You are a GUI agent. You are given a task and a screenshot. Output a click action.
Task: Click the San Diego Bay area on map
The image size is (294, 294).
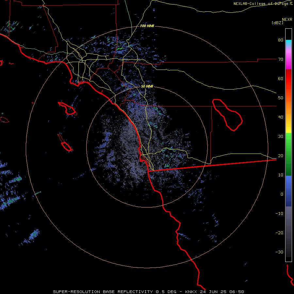tap(145, 161)
